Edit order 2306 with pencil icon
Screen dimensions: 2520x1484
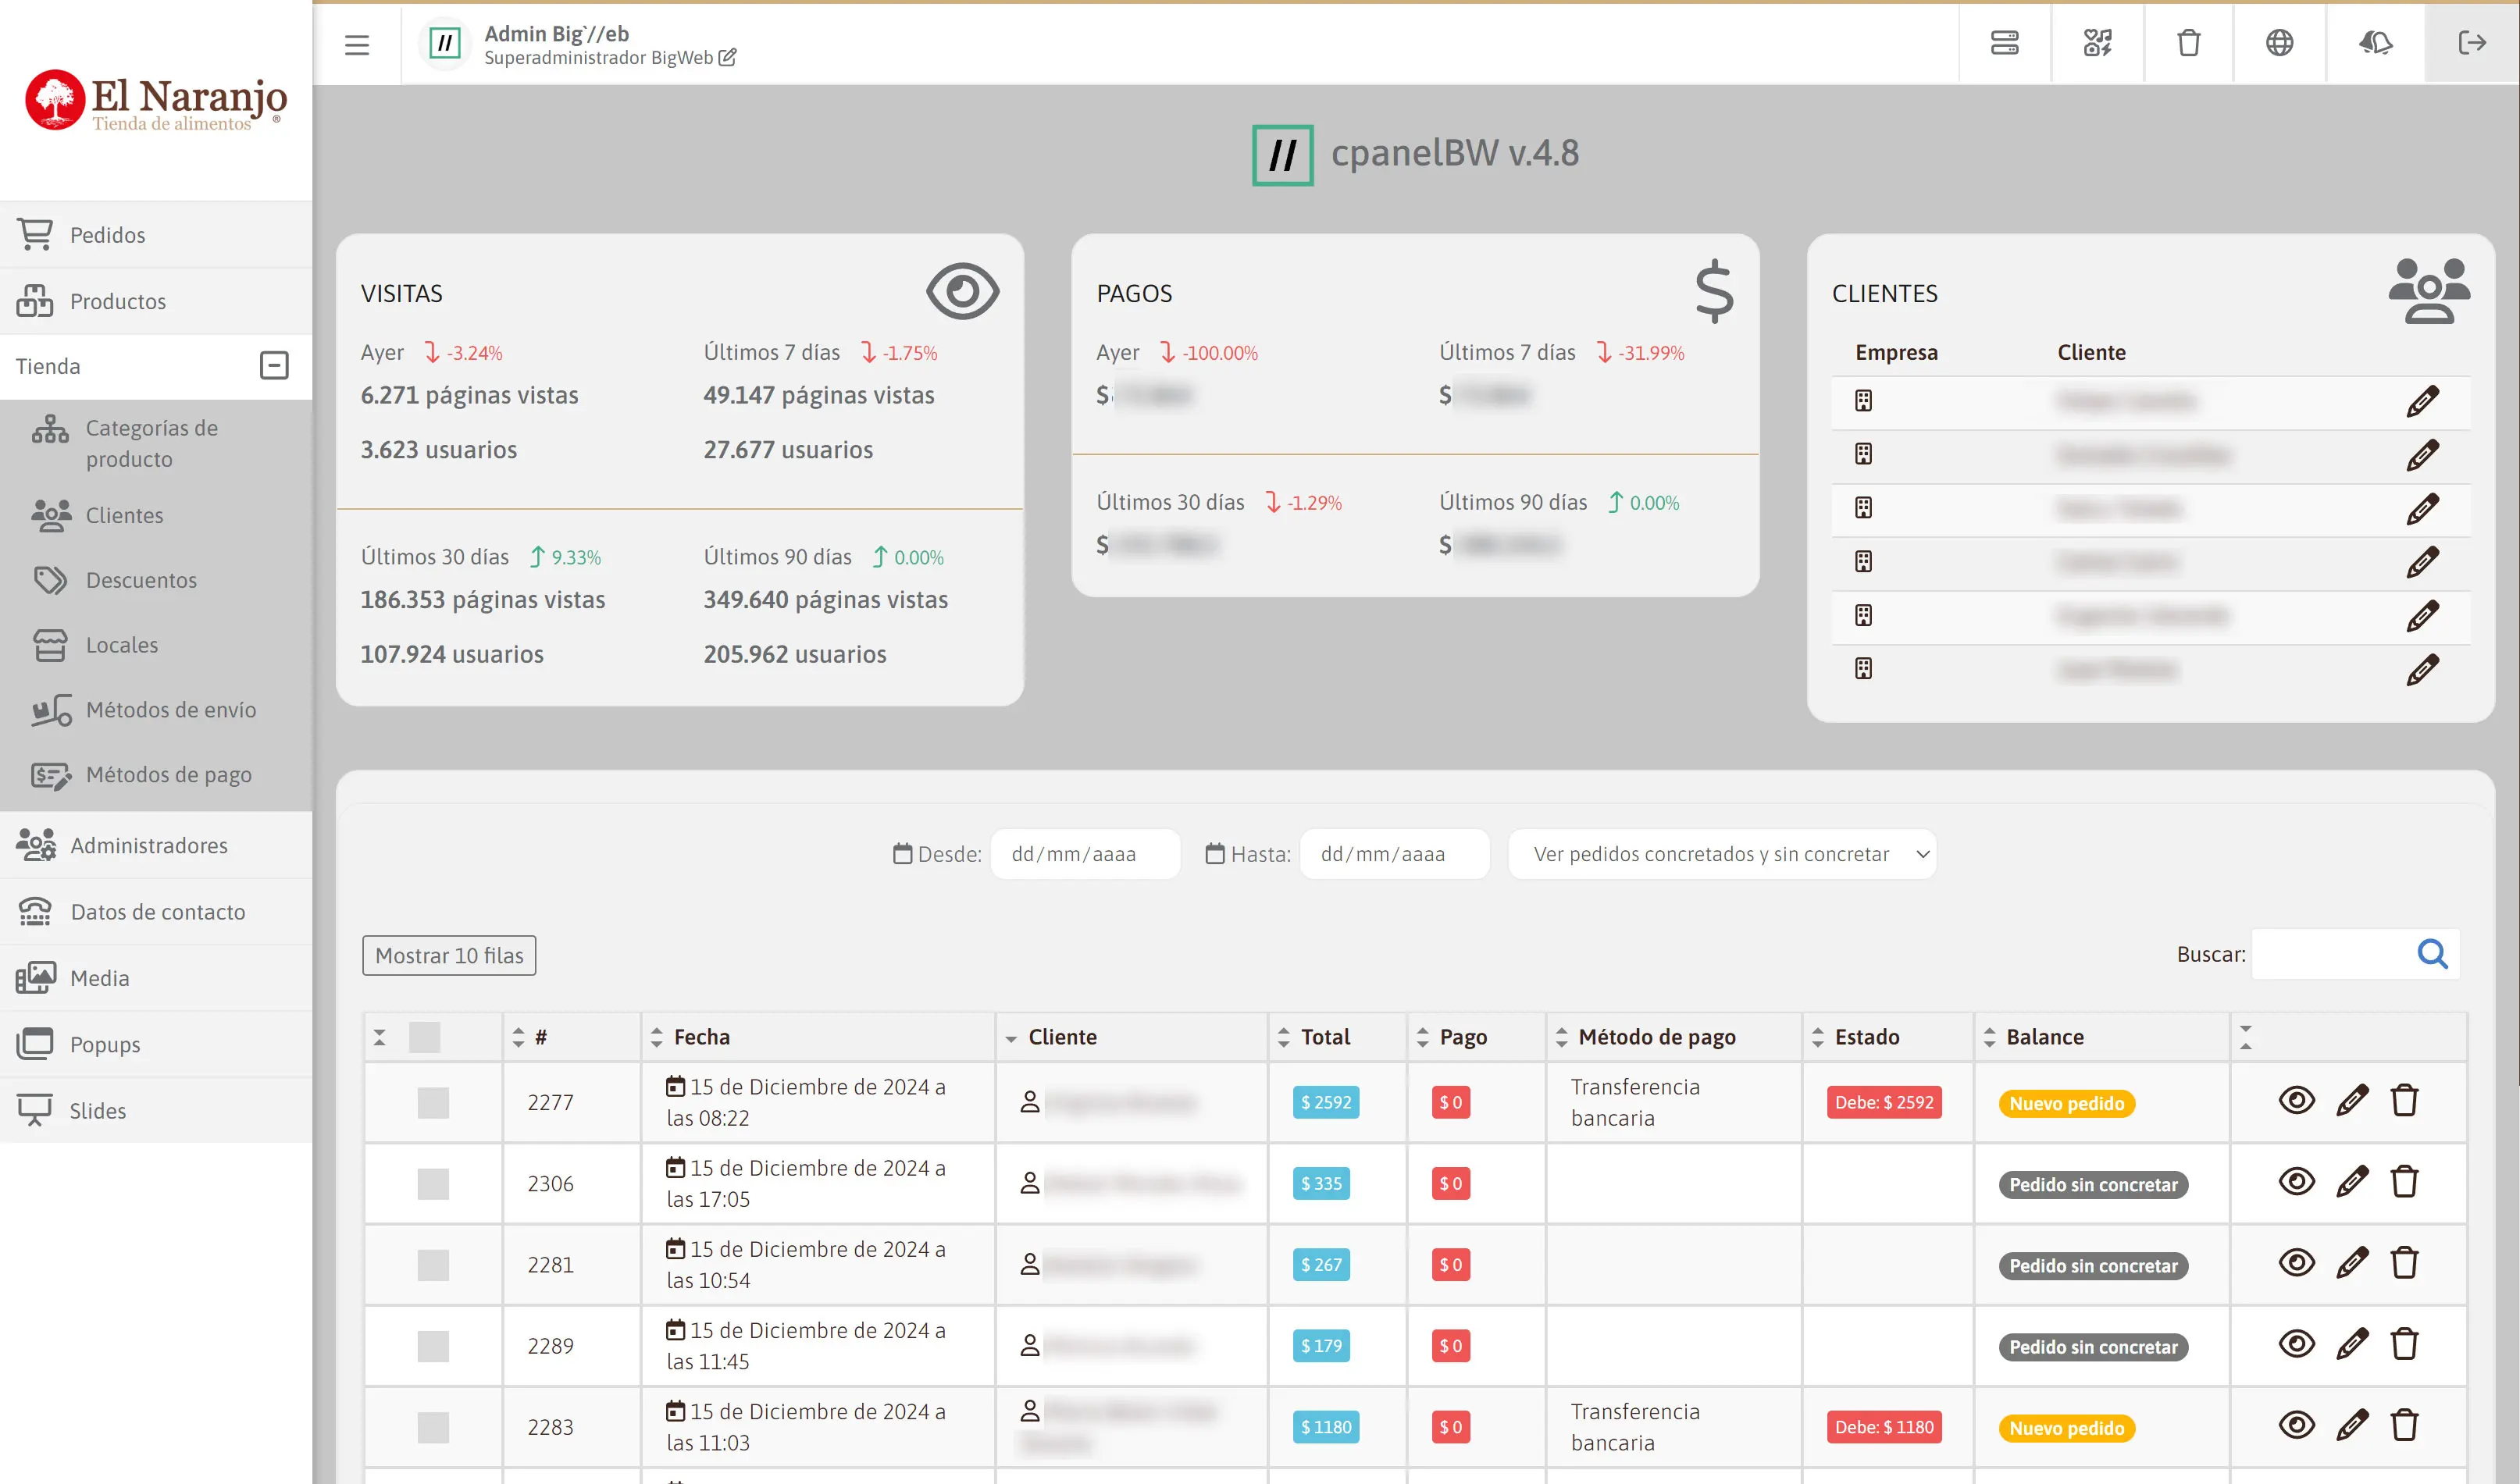click(2351, 1182)
